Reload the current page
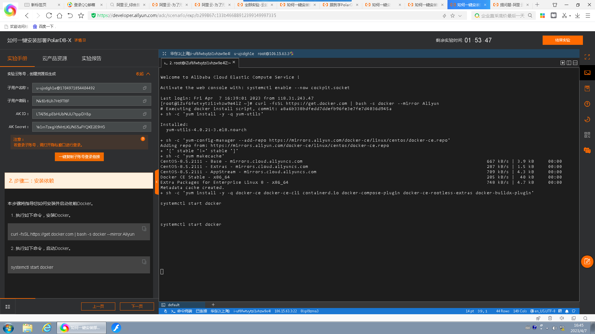Viewport: 595px width, 334px height. click(x=49, y=15)
